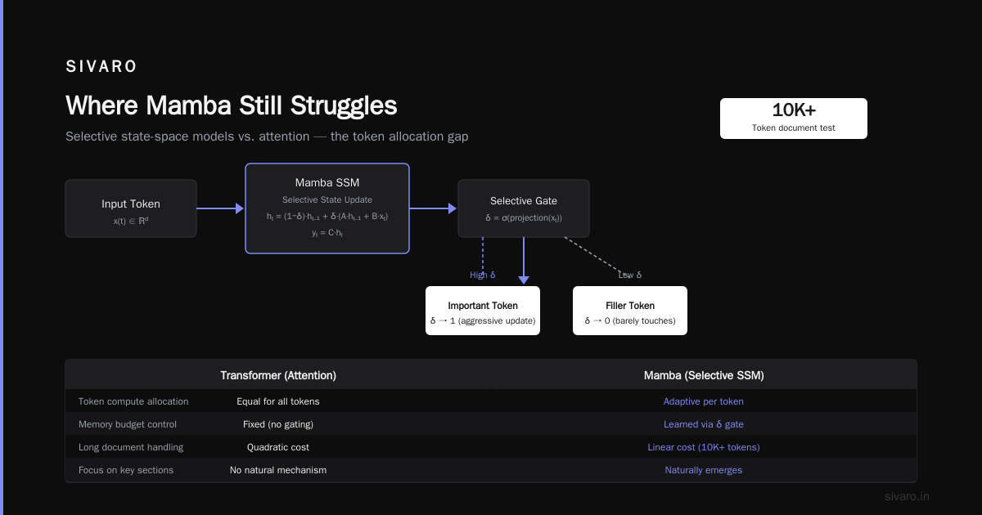Click the Long document handling row label
Viewport: 982px width, 515px height.
pyautogui.click(x=131, y=447)
